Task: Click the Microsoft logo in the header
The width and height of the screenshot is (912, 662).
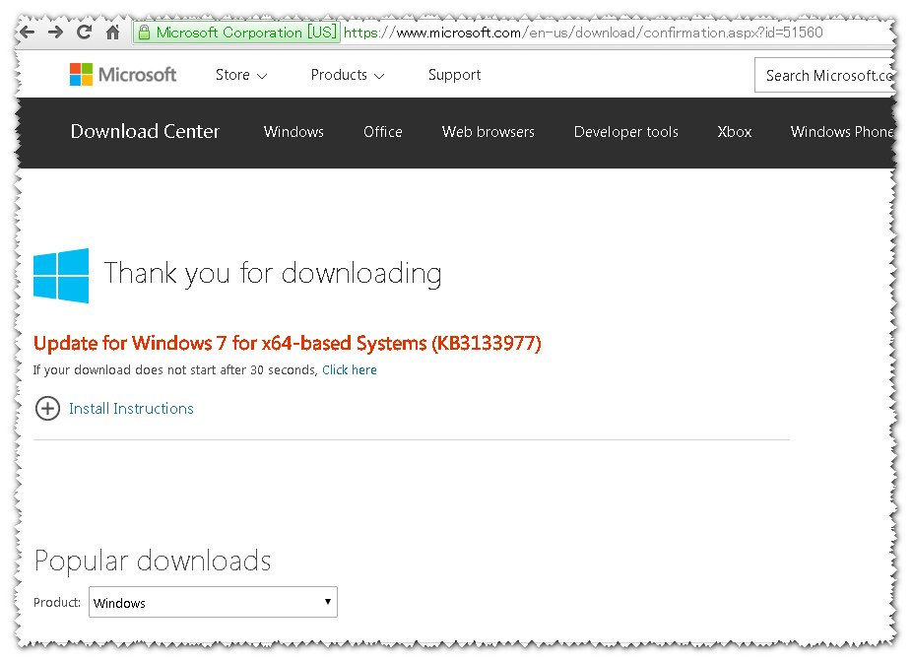Action: pos(123,75)
